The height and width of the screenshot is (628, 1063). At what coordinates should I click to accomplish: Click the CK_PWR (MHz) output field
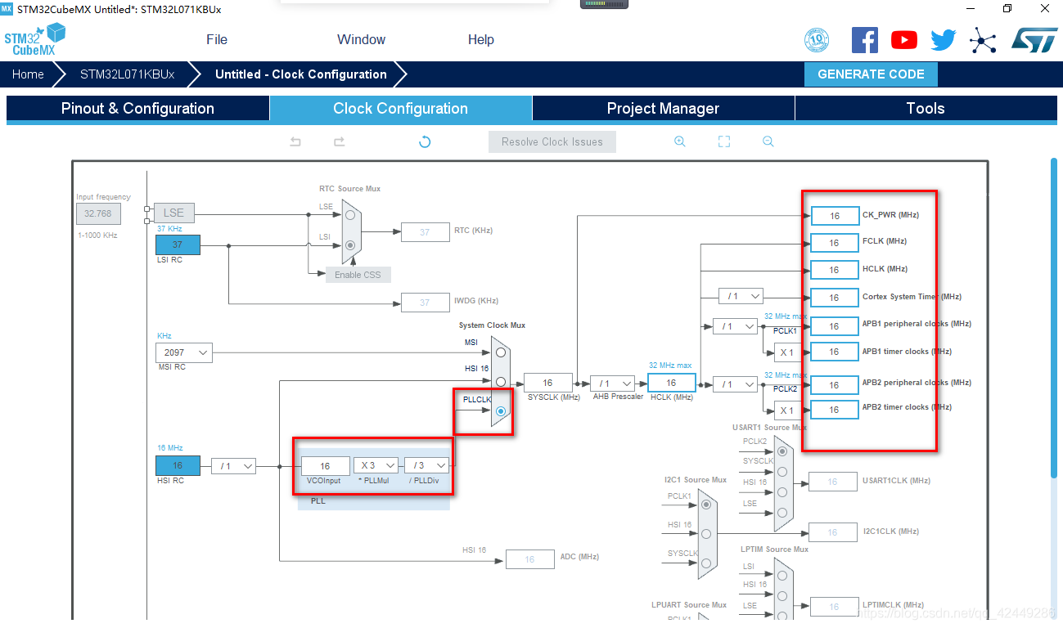(835, 216)
